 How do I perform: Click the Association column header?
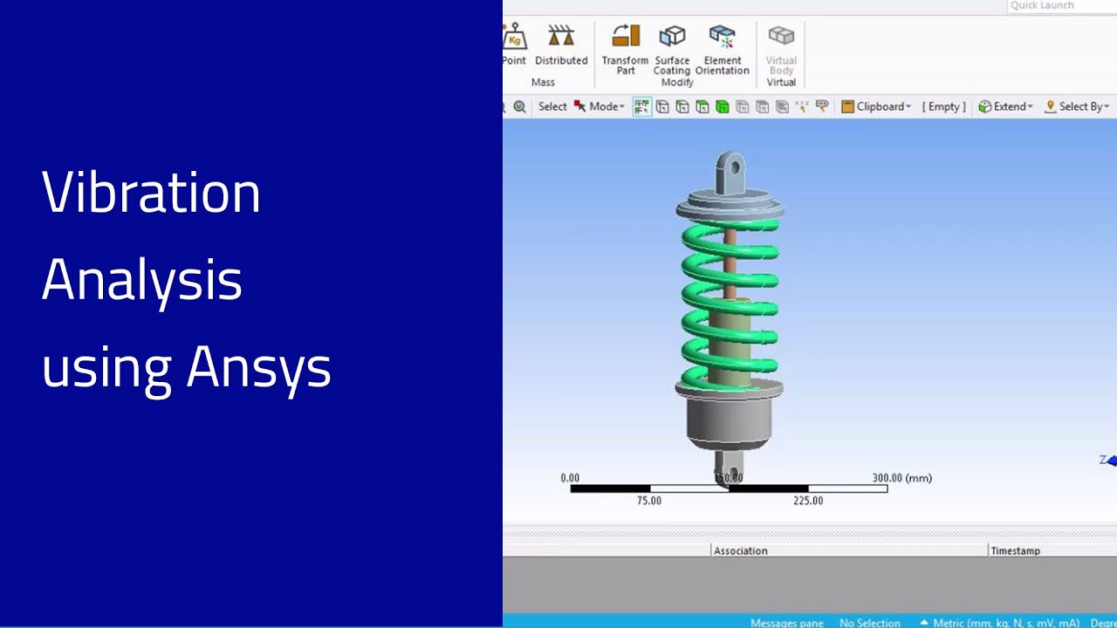pos(740,550)
